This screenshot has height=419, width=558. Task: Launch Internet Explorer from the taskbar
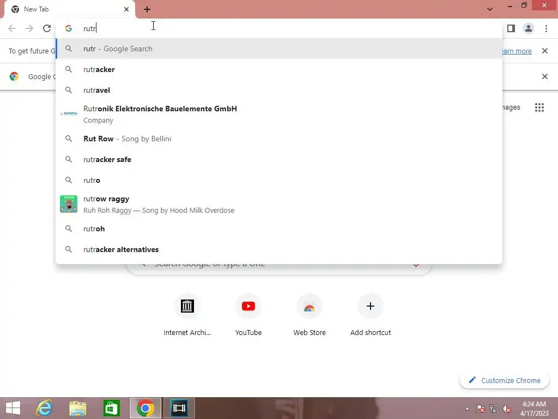point(45,408)
